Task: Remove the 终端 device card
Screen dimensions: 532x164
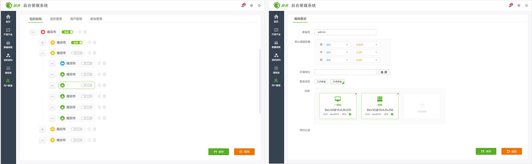Action: 398,94
